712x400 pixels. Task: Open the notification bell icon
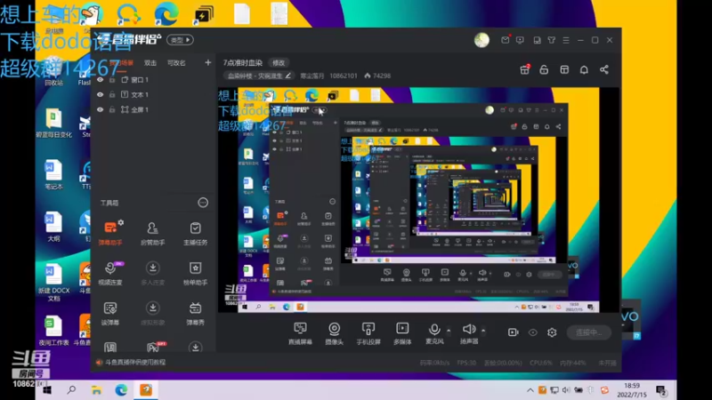pos(584,69)
